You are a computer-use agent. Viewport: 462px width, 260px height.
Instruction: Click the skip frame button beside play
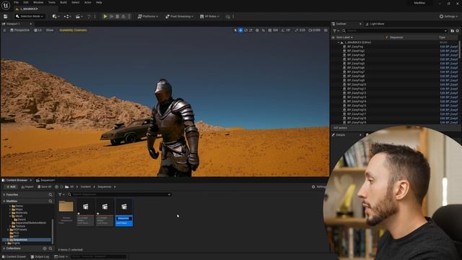click(x=111, y=17)
